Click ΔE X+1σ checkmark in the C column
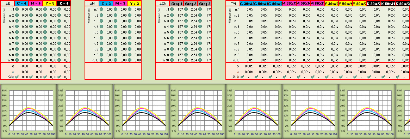Image resolution: width=410 pixels, height=139 pixels. [17, 77]
